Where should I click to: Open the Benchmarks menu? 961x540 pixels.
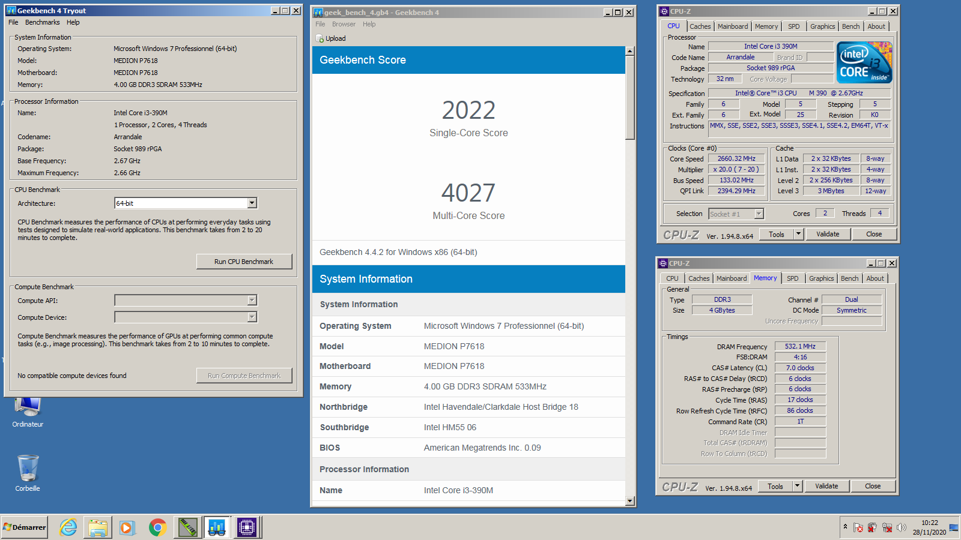pyautogui.click(x=42, y=22)
